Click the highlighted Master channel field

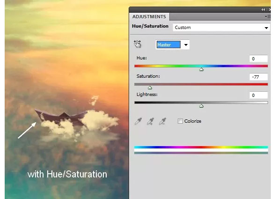(168, 44)
